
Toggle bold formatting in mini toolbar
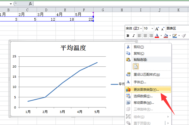click(x=128, y=36)
